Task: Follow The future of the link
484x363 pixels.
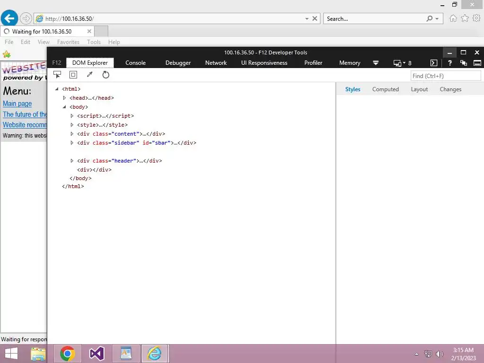Action: click(x=25, y=114)
